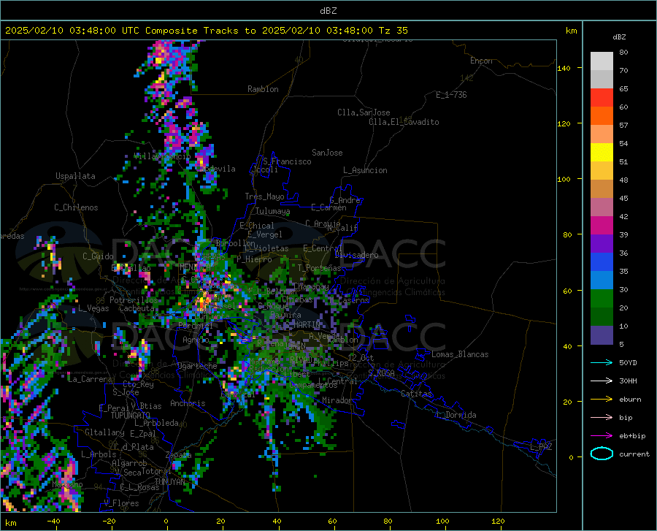Click the TUNUYAN map label
The width and height of the screenshot is (657, 531).
tap(169, 481)
